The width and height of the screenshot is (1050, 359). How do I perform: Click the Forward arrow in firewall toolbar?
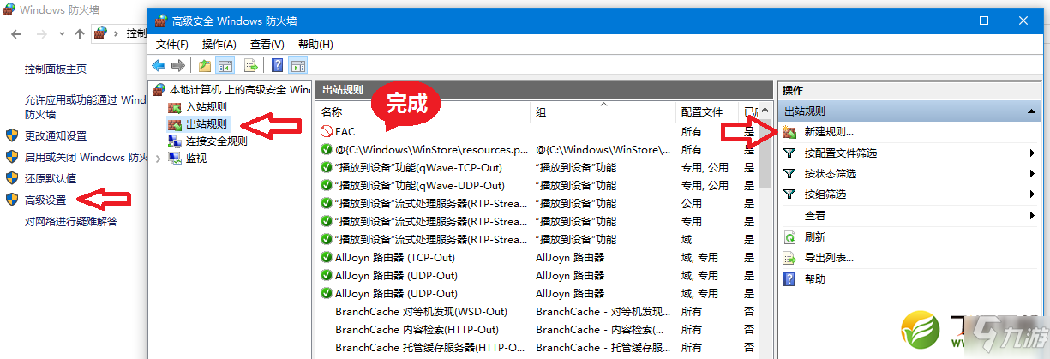click(x=178, y=65)
